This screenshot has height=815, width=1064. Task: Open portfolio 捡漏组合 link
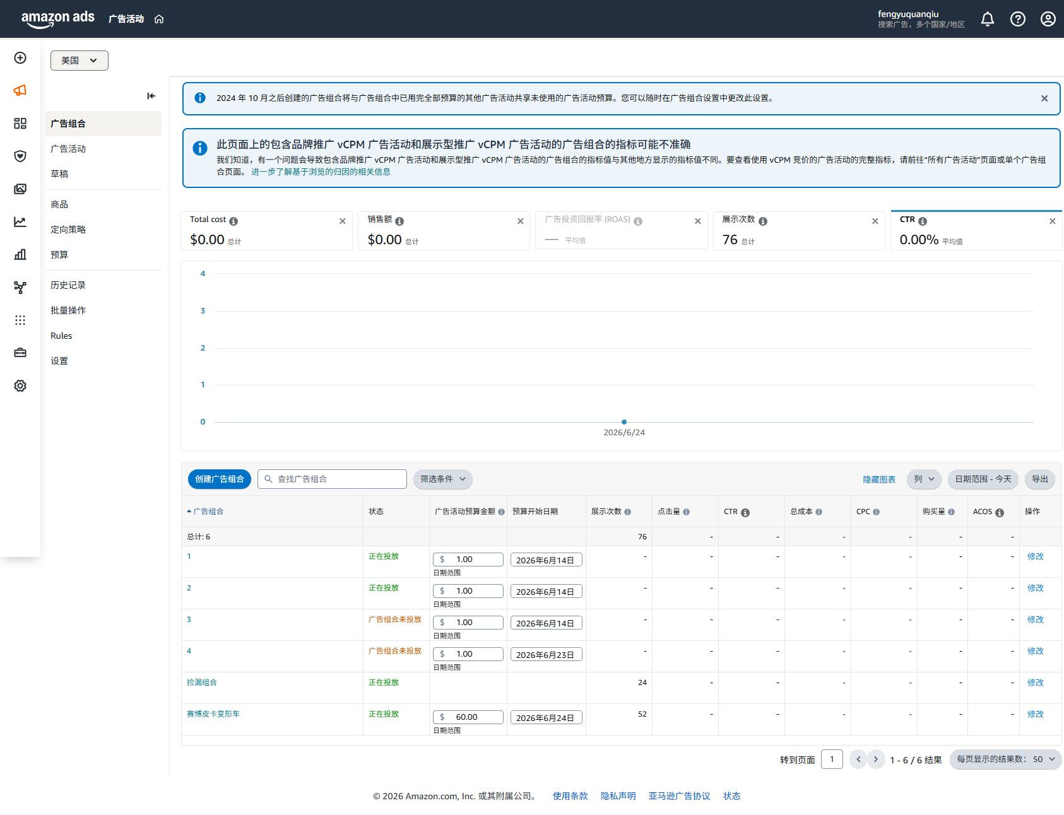(202, 683)
